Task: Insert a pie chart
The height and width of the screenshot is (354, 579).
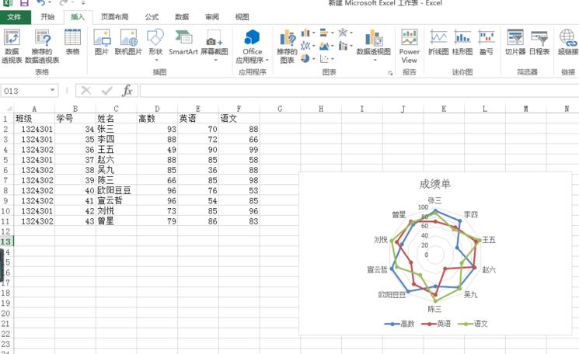Action: [x=308, y=58]
